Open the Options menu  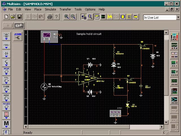coord(90,9)
